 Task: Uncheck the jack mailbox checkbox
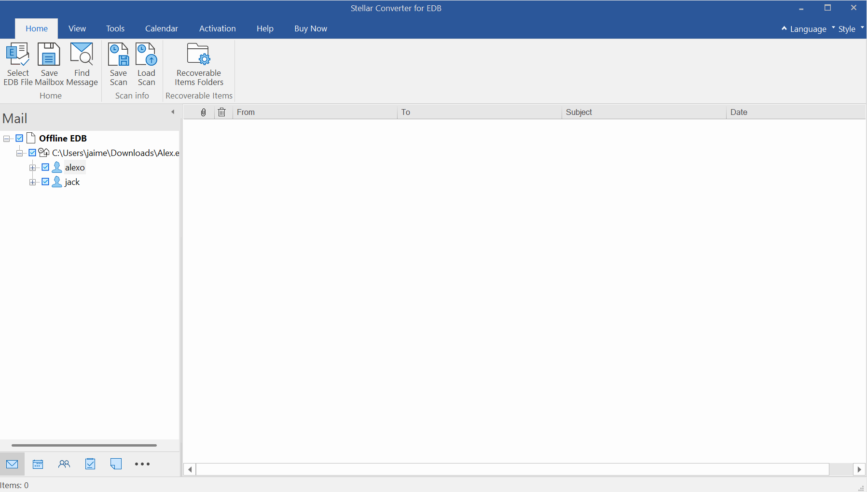(x=45, y=182)
